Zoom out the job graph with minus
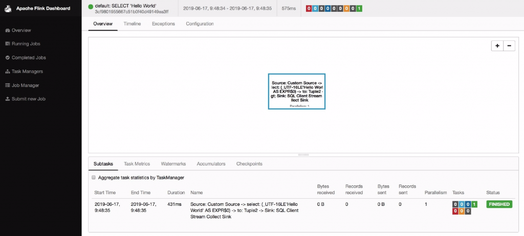Image resolution: width=524 pixels, height=236 pixels. tap(509, 46)
